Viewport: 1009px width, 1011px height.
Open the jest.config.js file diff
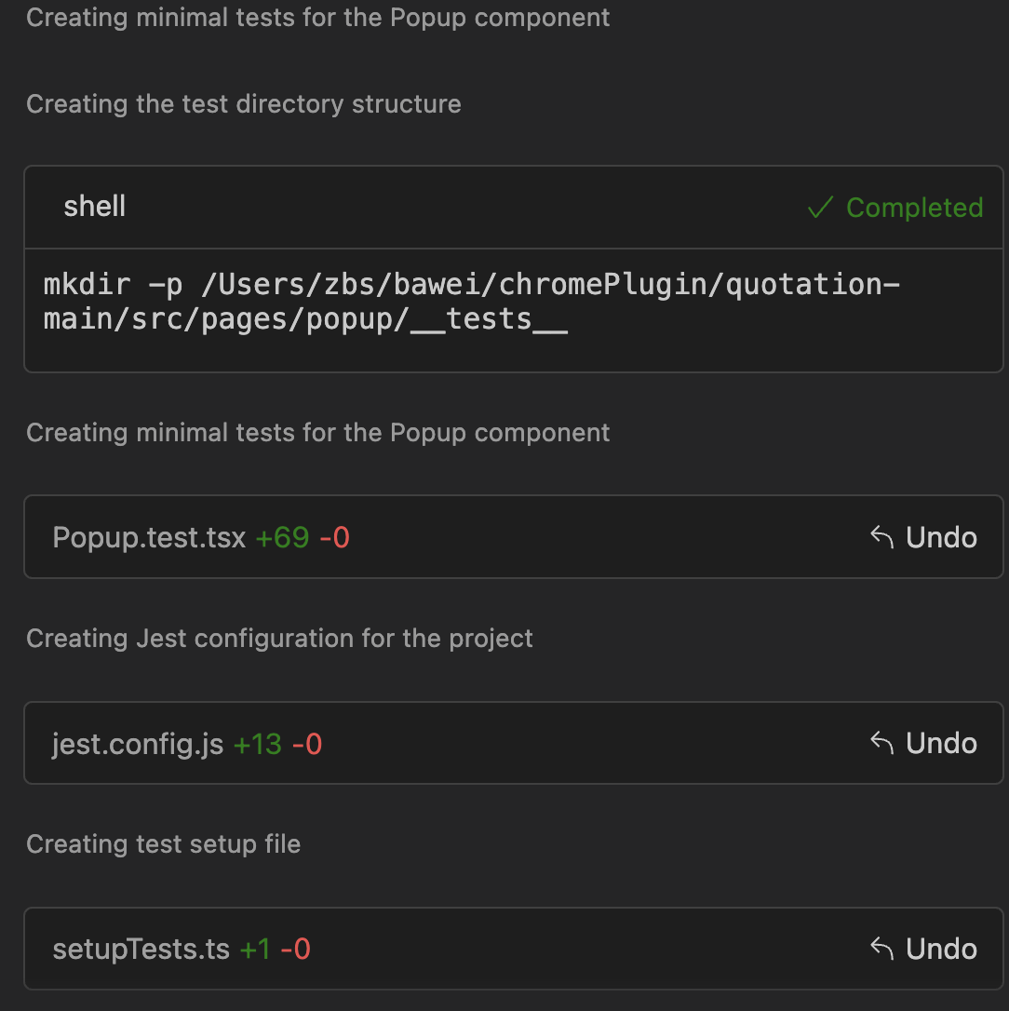pyautogui.click(x=138, y=744)
